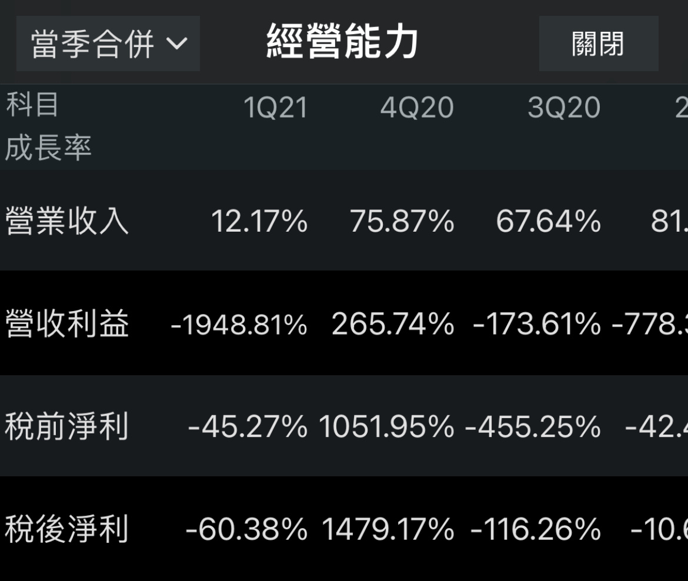Image resolution: width=688 pixels, height=581 pixels.
Task: Click the 12.17% revenue growth value
Action: coord(259,222)
